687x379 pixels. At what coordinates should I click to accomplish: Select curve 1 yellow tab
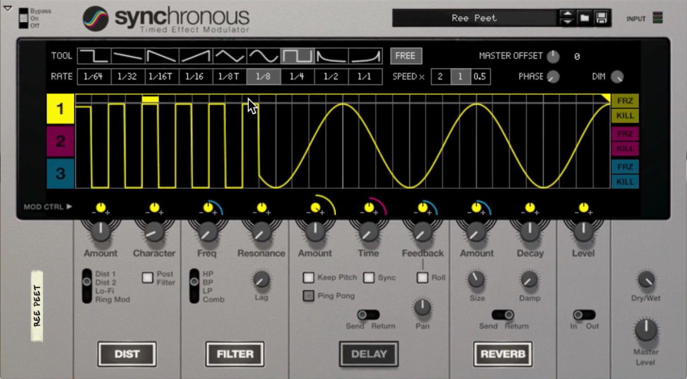pyautogui.click(x=60, y=108)
